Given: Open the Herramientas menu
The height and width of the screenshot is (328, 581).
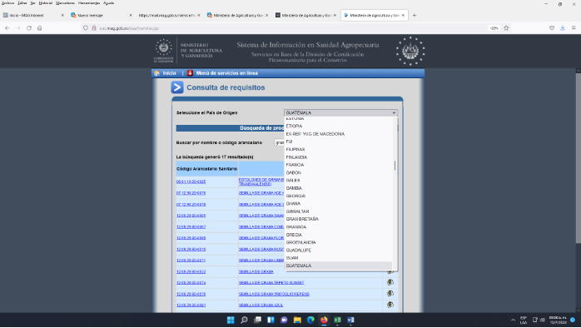Looking at the screenshot, I should (89, 3).
